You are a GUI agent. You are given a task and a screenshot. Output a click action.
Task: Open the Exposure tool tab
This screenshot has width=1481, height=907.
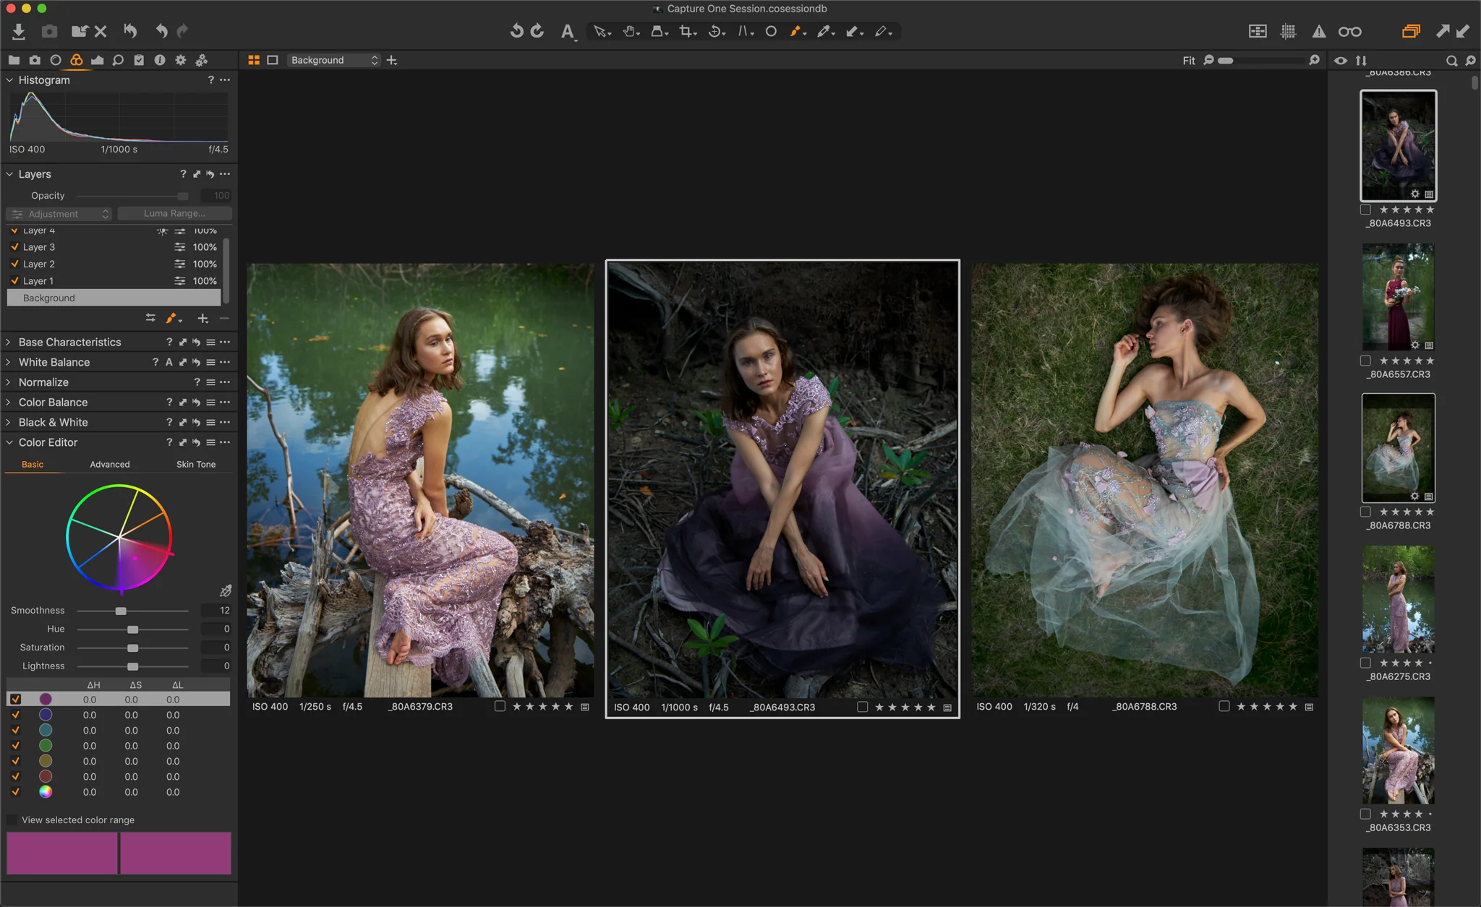pos(98,60)
